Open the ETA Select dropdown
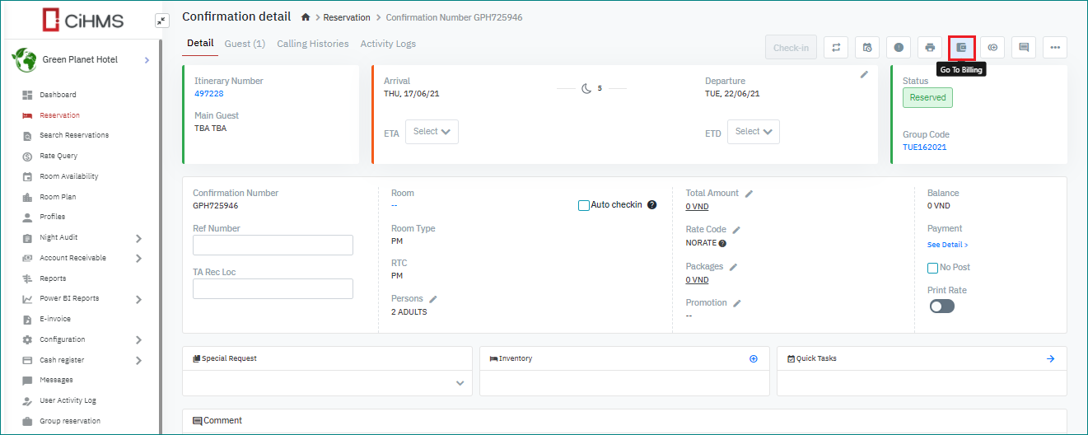The width and height of the screenshot is (1088, 435). tap(432, 132)
